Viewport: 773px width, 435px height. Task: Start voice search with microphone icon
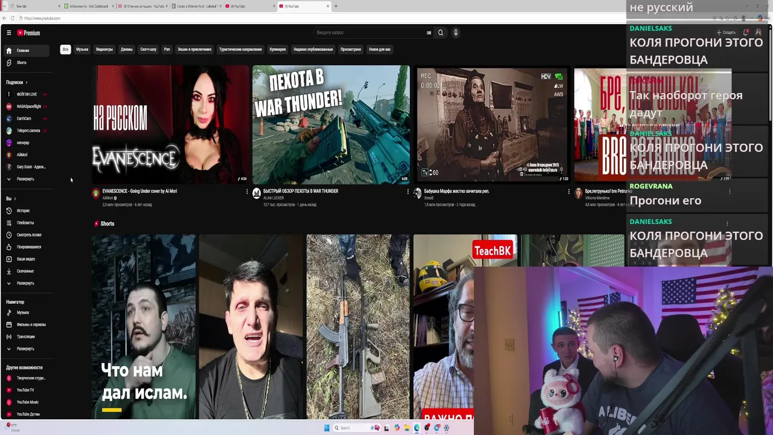click(x=456, y=33)
